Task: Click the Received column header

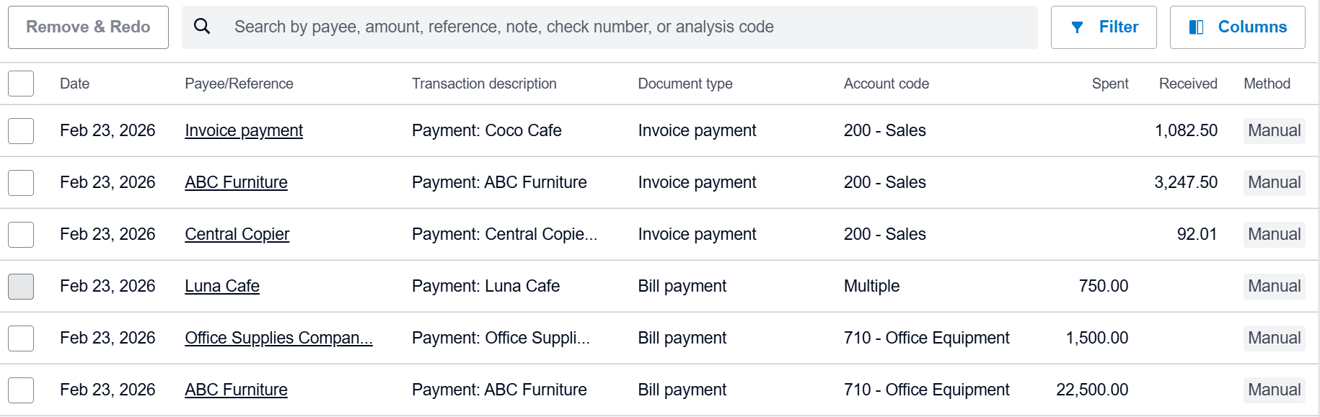Action: [1187, 84]
